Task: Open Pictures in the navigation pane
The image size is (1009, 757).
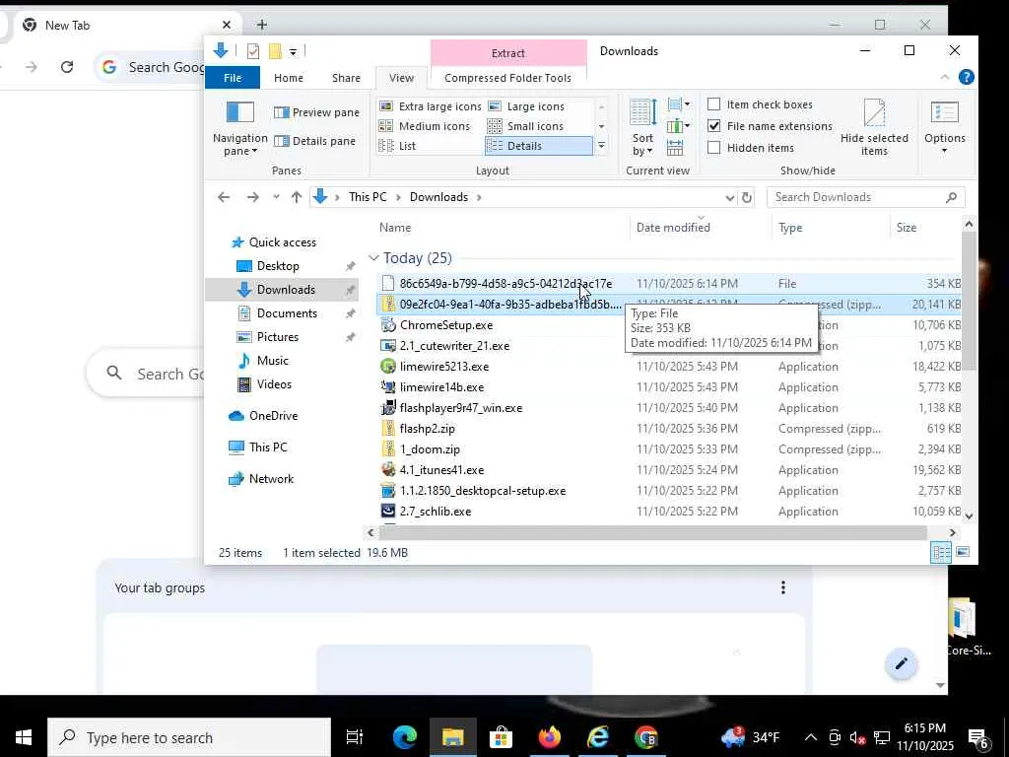Action: [x=277, y=337]
